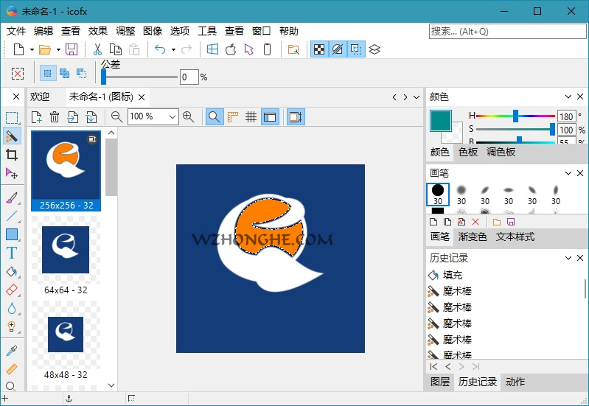Select the Text tool
589x406 pixels.
coord(12,253)
